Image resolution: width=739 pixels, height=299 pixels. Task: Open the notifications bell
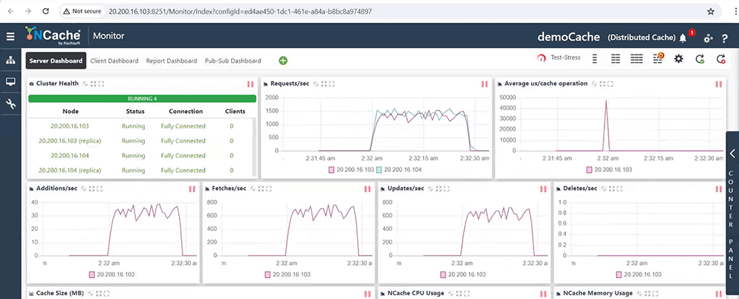pos(683,38)
